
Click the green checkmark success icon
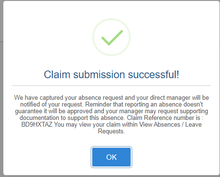tap(112, 38)
